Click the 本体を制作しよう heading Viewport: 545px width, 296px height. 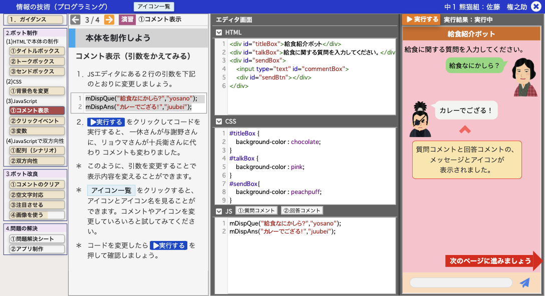point(118,38)
